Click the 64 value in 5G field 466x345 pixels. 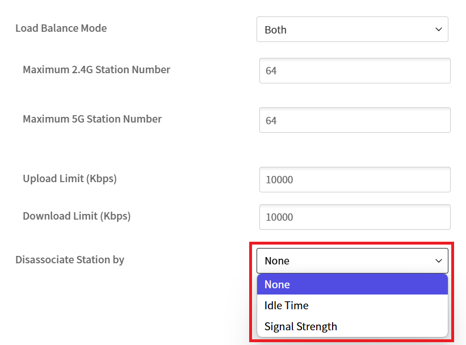coord(271,121)
